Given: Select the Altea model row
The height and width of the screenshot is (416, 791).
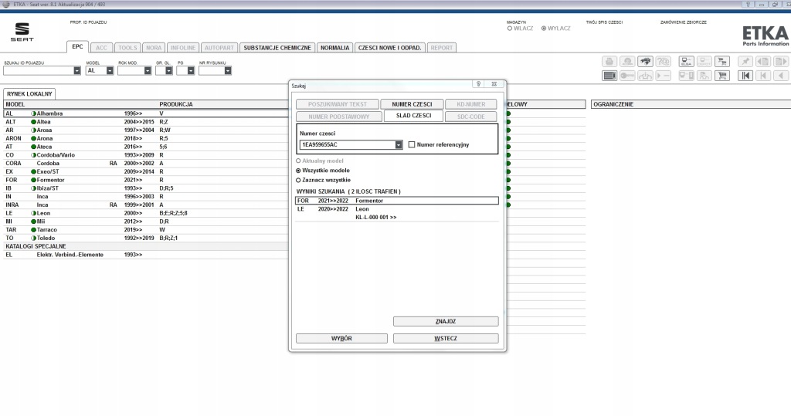Looking at the screenshot, I should (x=146, y=122).
